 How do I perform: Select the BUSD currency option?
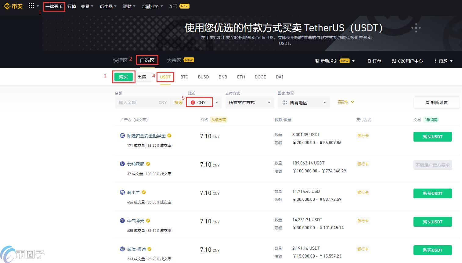tap(203, 77)
